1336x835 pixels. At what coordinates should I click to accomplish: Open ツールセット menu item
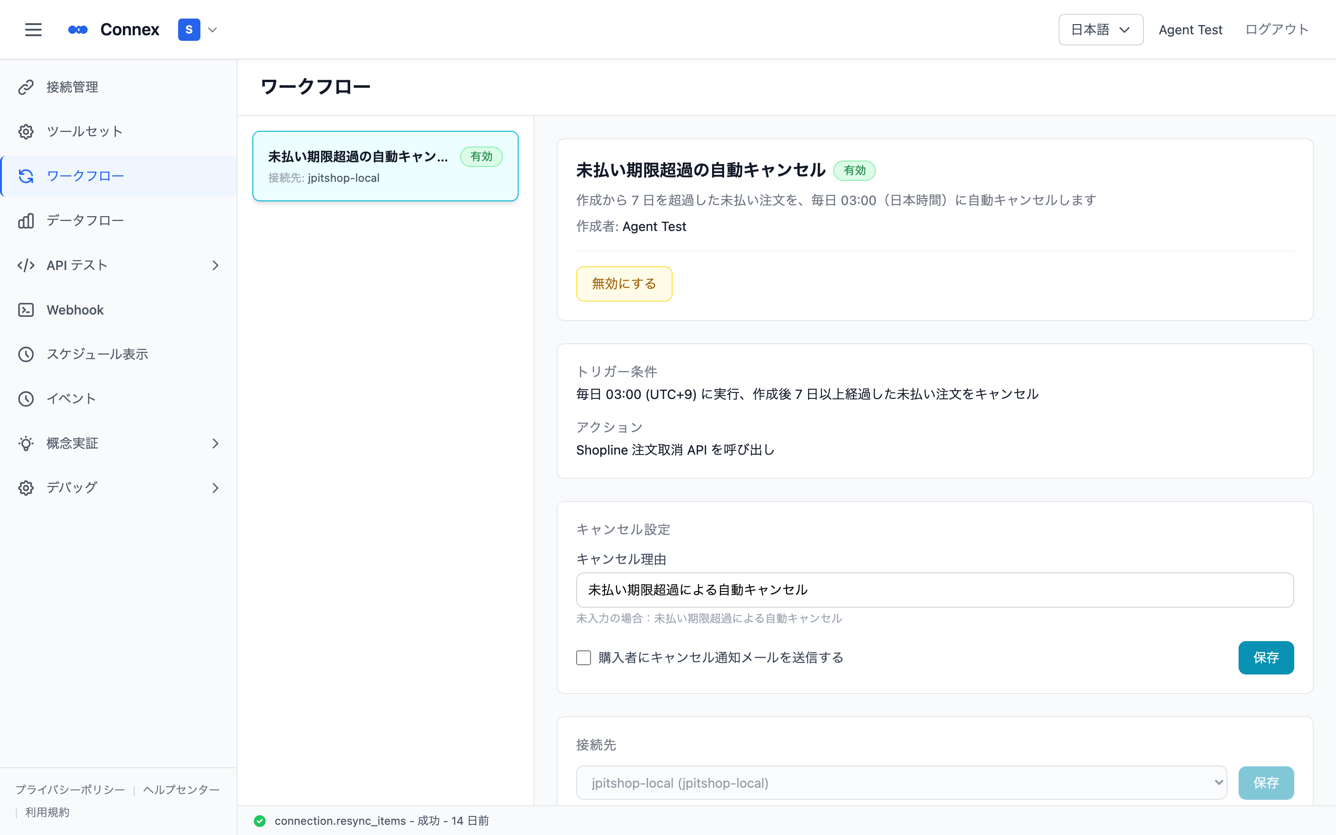(x=119, y=131)
